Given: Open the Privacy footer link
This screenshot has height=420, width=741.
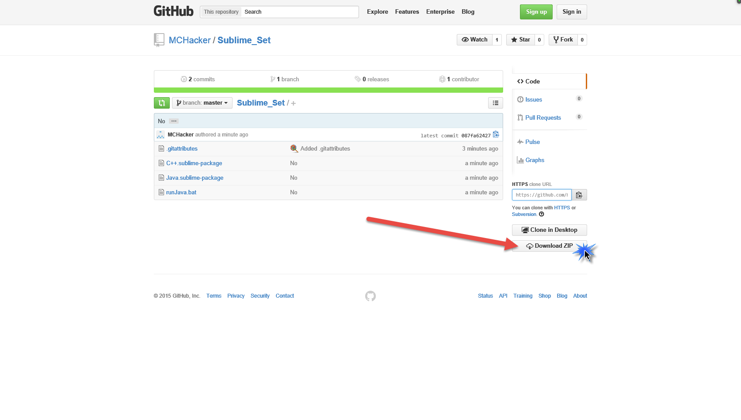Looking at the screenshot, I should (236, 296).
